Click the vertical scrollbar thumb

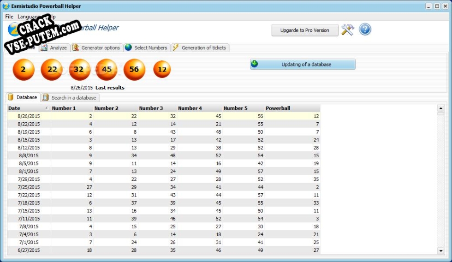pyautogui.click(x=440, y=114)
